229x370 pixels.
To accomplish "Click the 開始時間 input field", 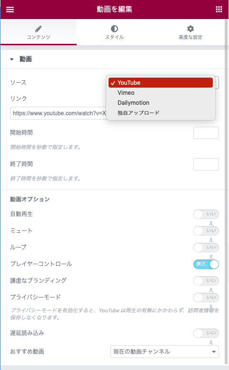I will [x=206, y=133].
